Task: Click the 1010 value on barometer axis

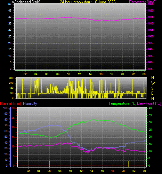Action: pyautogui.click(x=151, y=23)
